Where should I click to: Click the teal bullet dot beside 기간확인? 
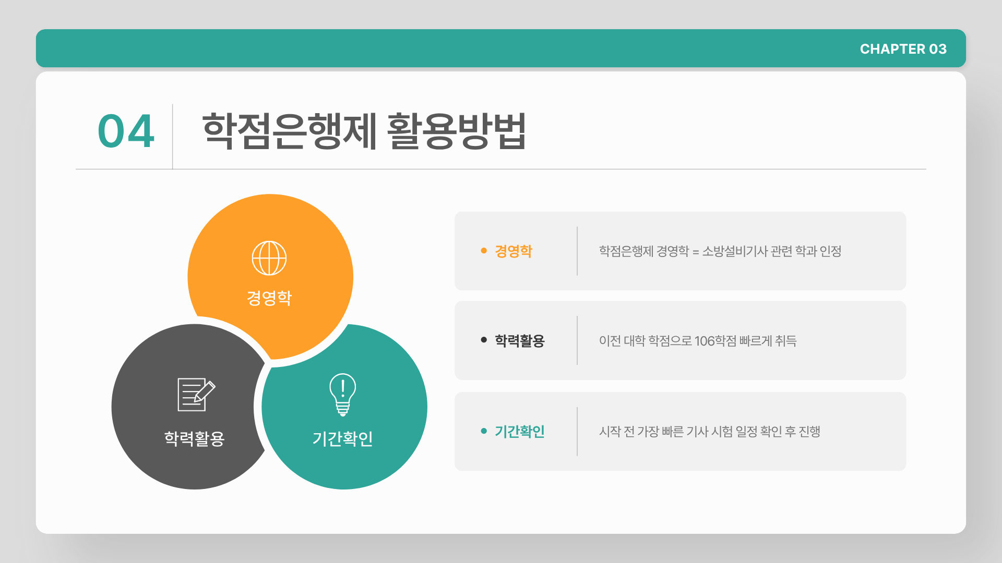tap(484, 431)
